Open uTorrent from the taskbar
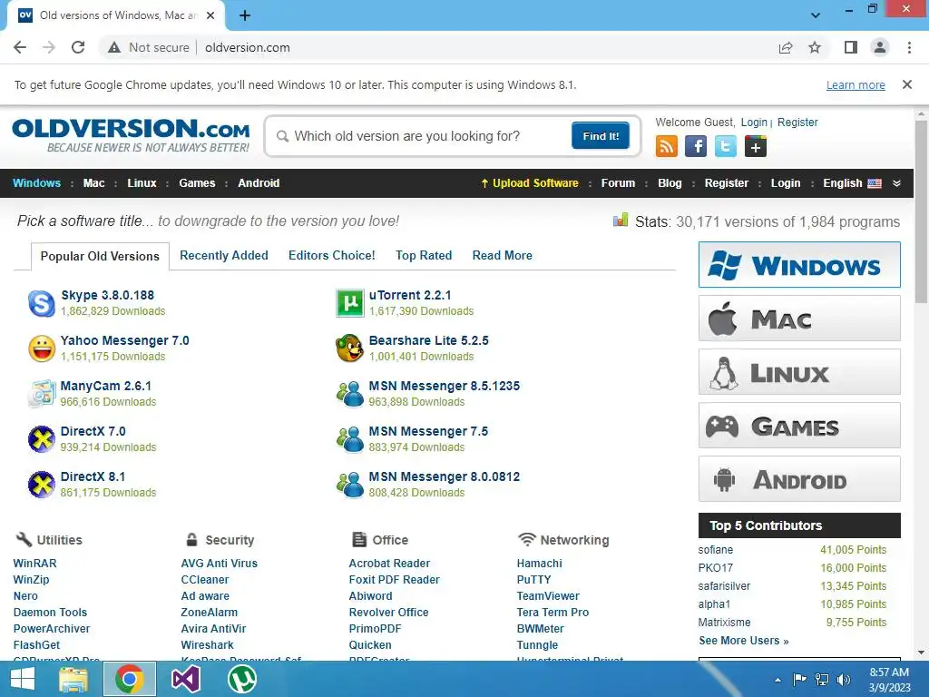This screenshot has height=697, width=929. [x=241, y=679]
